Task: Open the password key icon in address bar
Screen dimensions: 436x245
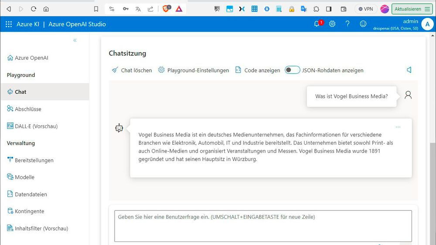Action: tap(126, 9)
